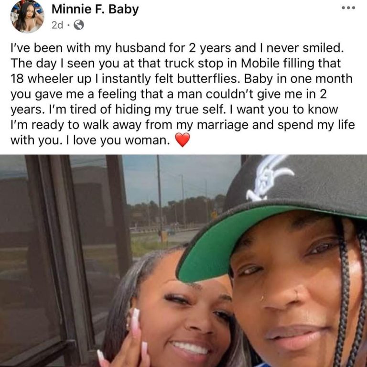Open the Minnie F. Baby name link
This screenshot has width=367, height=367.
point(95,9)
